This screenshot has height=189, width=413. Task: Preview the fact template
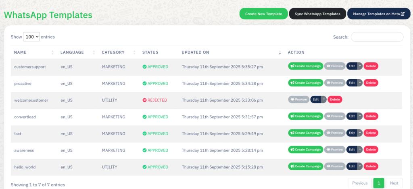(x=334, y=133)
